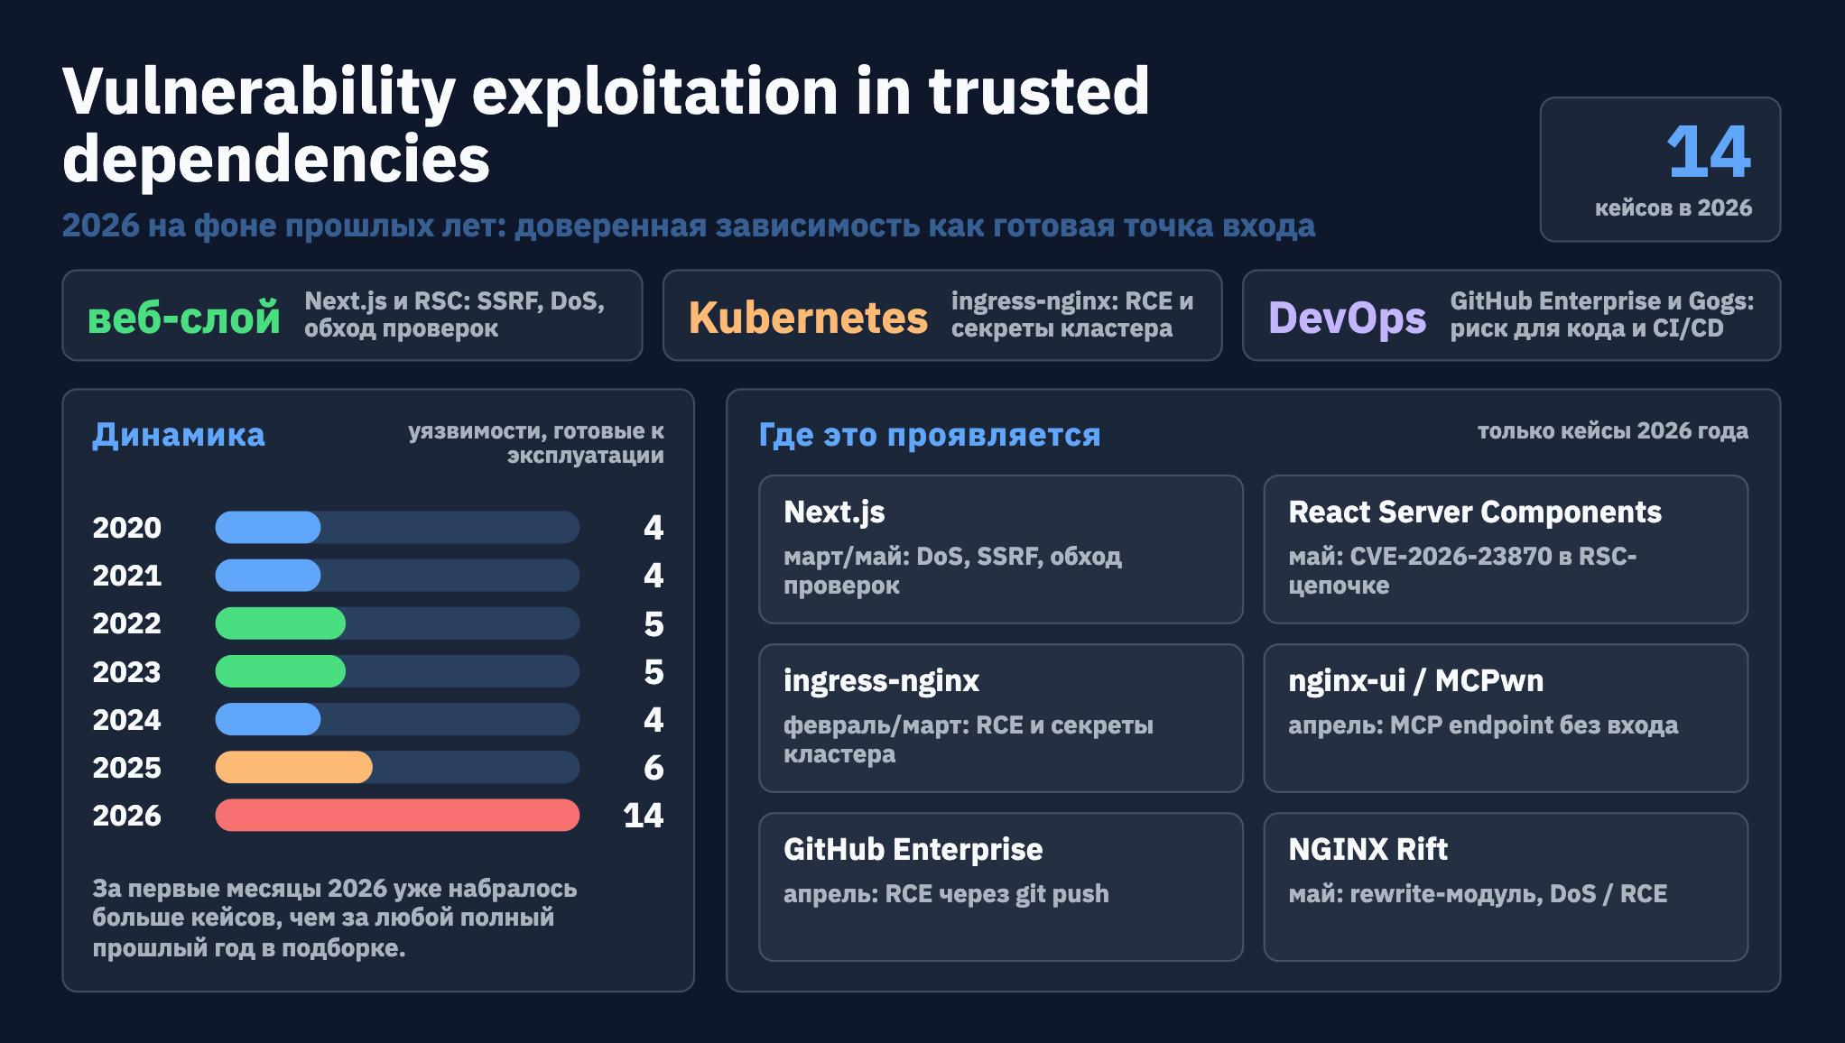Click the blue 2020 bar
The height and width of the screenshot is (1043, 1845).
coord(267,527)
